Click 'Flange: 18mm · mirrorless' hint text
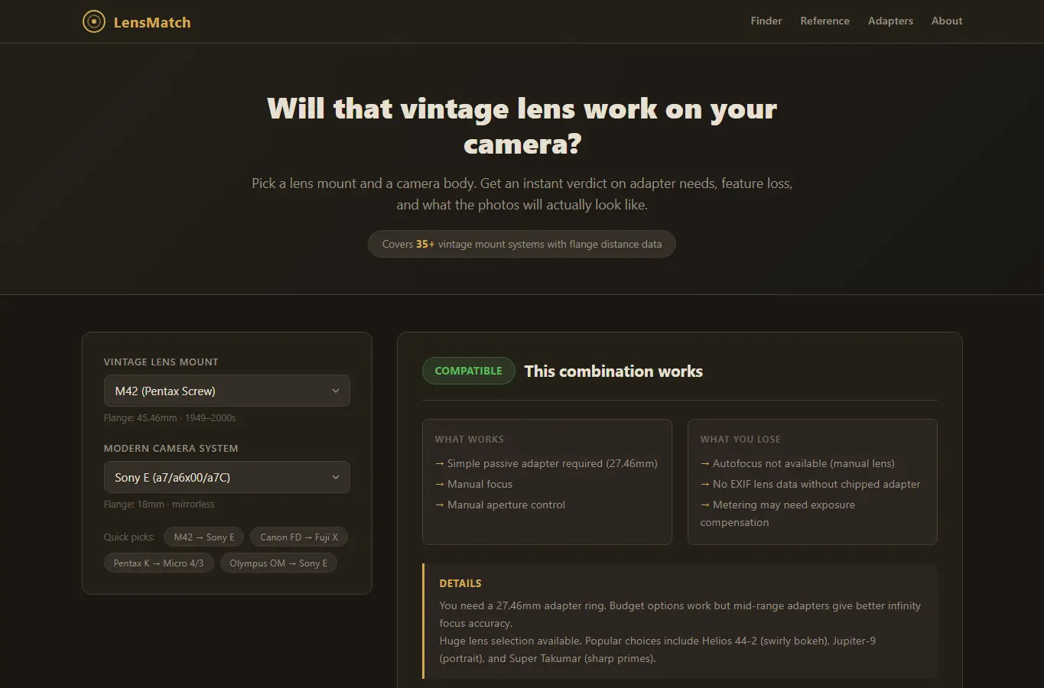 [x=159, y=505]
